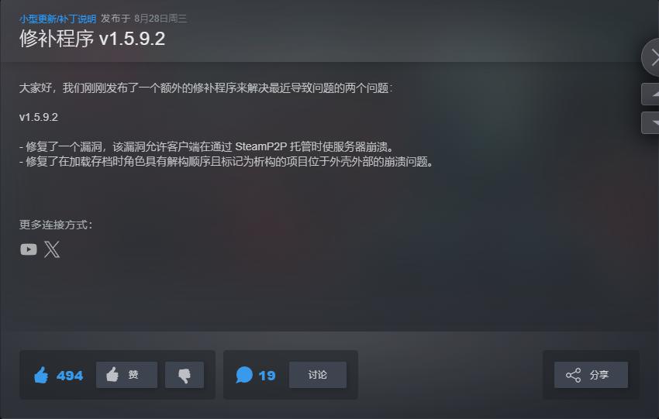Open the 讨论 discussion button
The image size is (659, 419).
tap(318, 375)
